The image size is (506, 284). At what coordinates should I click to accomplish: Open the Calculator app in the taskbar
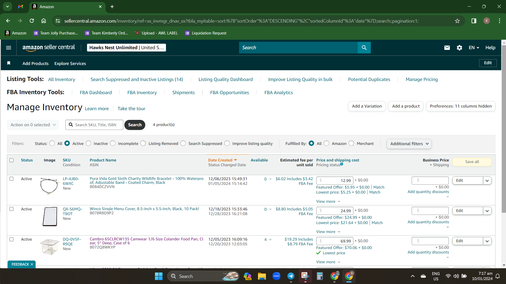(320, 276)
